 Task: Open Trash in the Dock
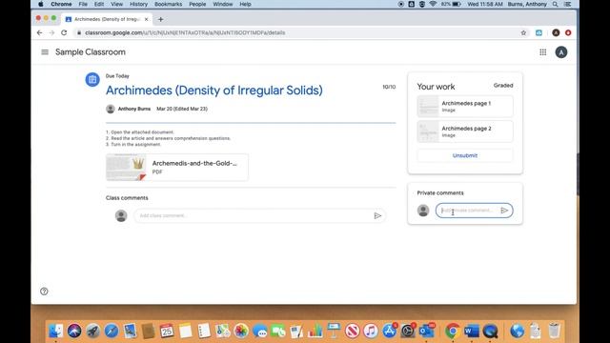(554, 331)
